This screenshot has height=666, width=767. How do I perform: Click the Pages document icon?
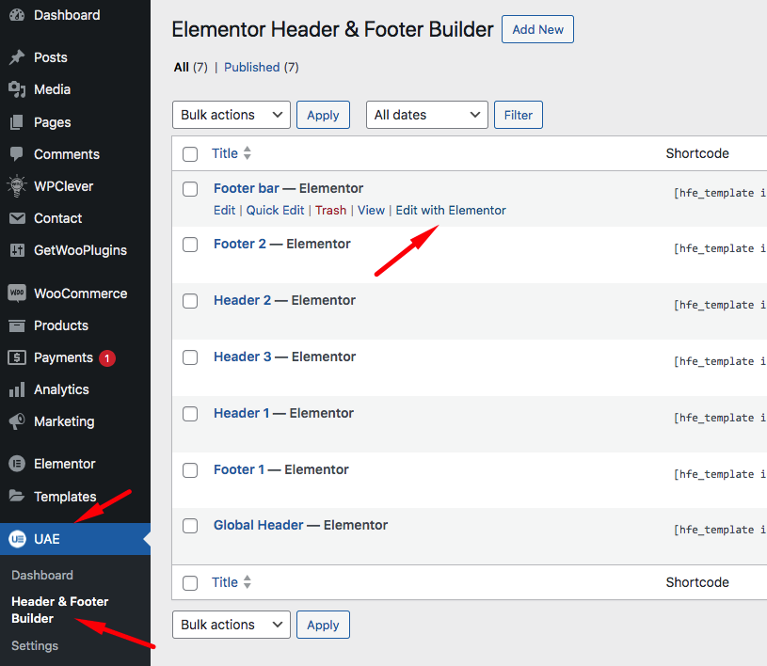17,122
